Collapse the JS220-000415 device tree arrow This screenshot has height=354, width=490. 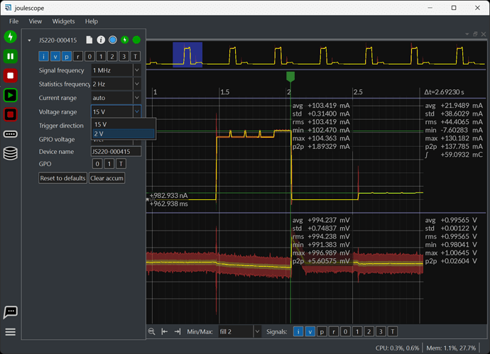tap(29, 40)
